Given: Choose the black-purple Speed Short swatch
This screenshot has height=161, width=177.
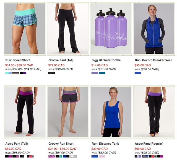Looking at the screenshot, I should click(23, 73).
